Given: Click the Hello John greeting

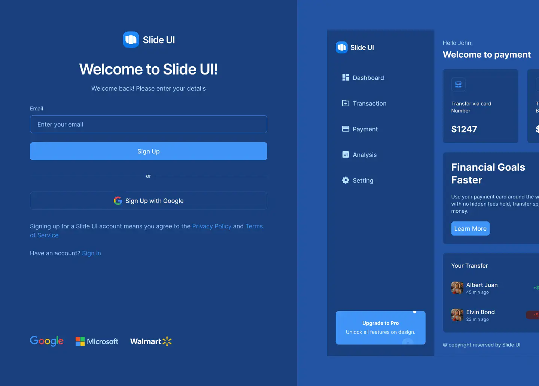Looking at the screenshot, I should click(x=458, y=43).
